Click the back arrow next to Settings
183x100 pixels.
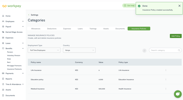[x=29, y=15]
